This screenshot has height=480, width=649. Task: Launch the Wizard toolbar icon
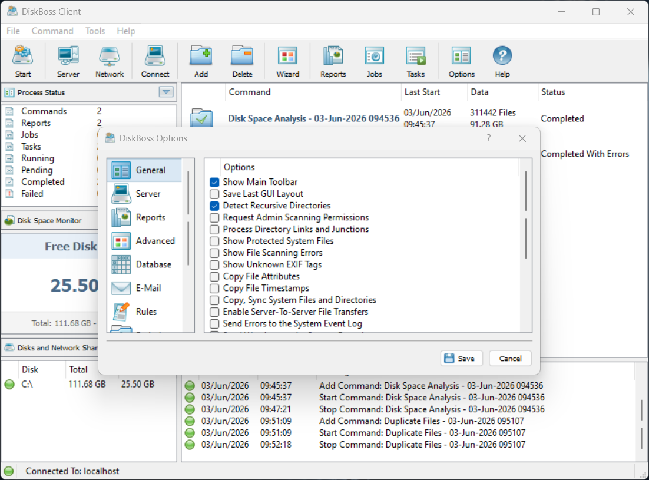(x=287, y=61)
